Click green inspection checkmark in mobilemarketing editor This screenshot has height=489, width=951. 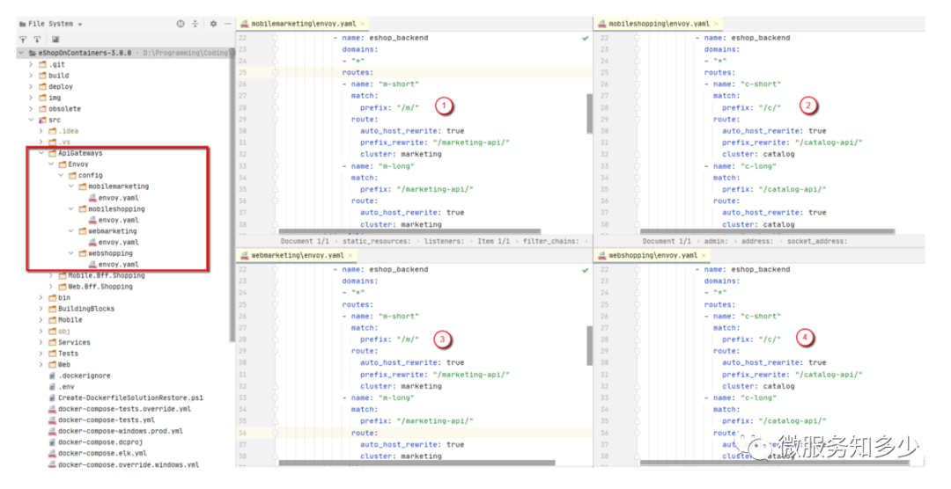(586, 38)
